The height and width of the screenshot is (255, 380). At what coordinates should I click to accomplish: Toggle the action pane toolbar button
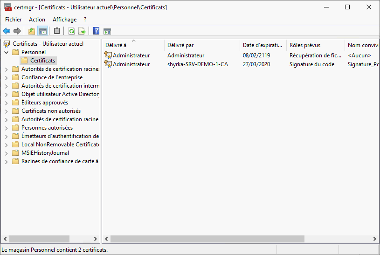pyautogui.click(x=107, y=31)
